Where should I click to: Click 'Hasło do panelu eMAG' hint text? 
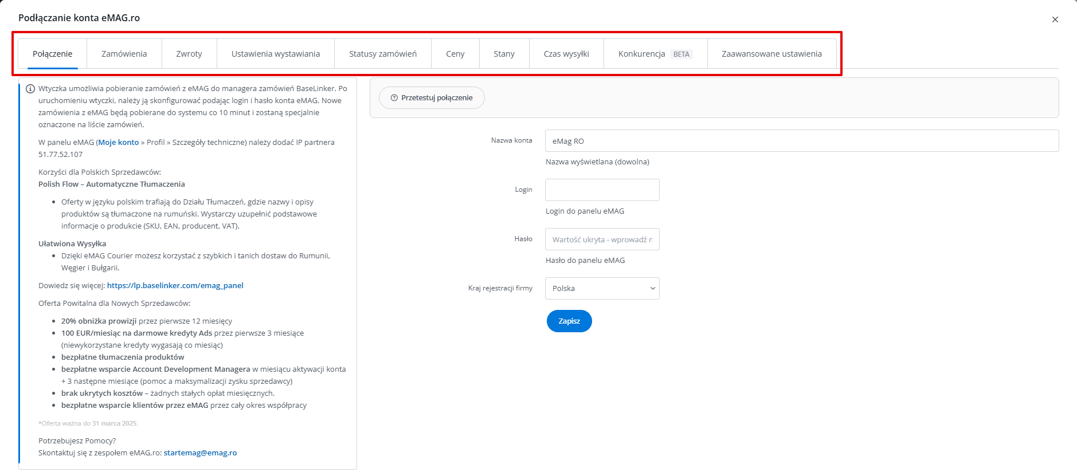[x=585, y=261]
